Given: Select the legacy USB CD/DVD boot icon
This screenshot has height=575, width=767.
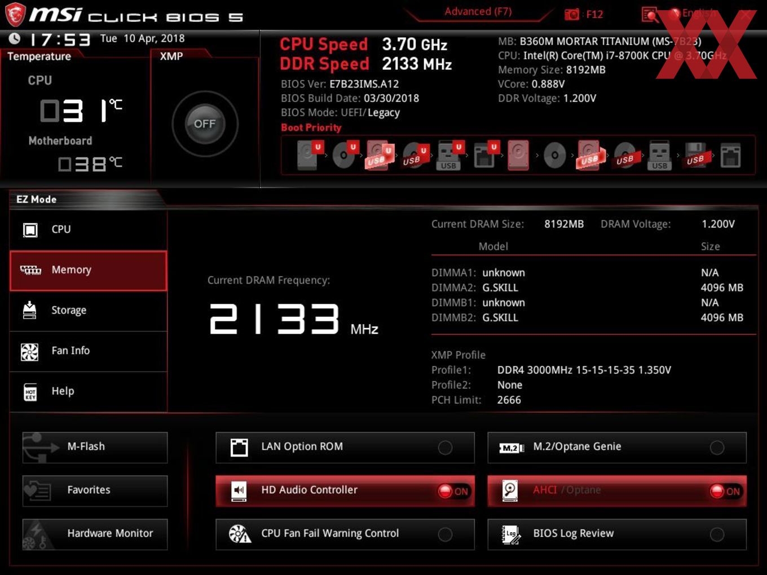Looking at the screenshot, I should (625, 155).
